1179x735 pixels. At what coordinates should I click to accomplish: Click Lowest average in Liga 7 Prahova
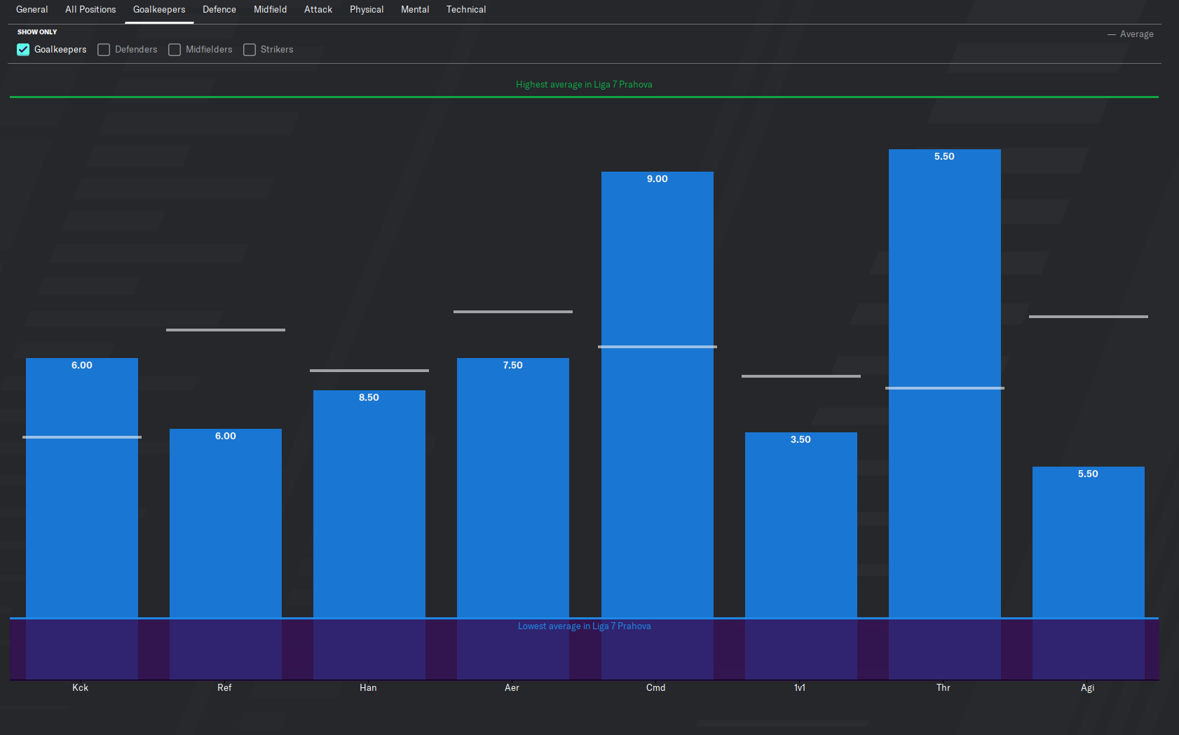click(584, 626)
